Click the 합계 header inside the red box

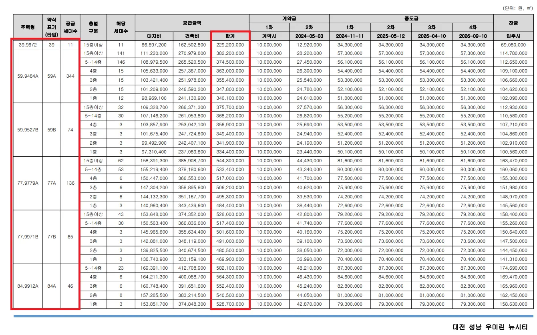click(x=230, y=36)
